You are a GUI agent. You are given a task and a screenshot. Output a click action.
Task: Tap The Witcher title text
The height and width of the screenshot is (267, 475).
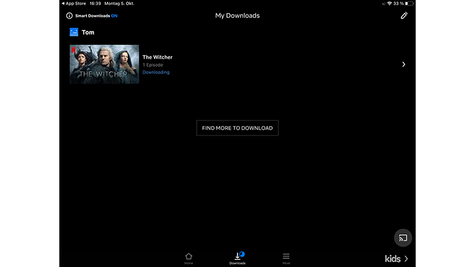click(158, 57)
